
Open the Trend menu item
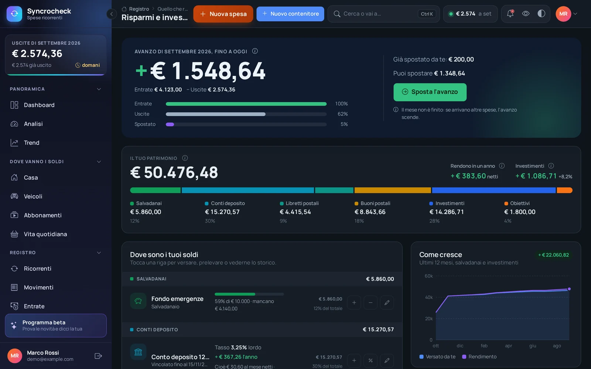(x=56, y=143)
